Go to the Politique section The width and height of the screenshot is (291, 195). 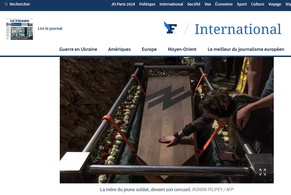click(147, 4)
